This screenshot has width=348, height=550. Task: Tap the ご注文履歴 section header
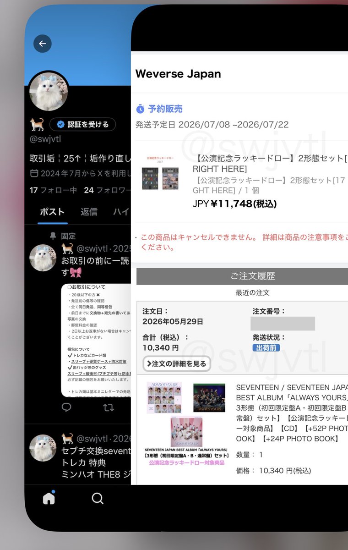[242, 276]
